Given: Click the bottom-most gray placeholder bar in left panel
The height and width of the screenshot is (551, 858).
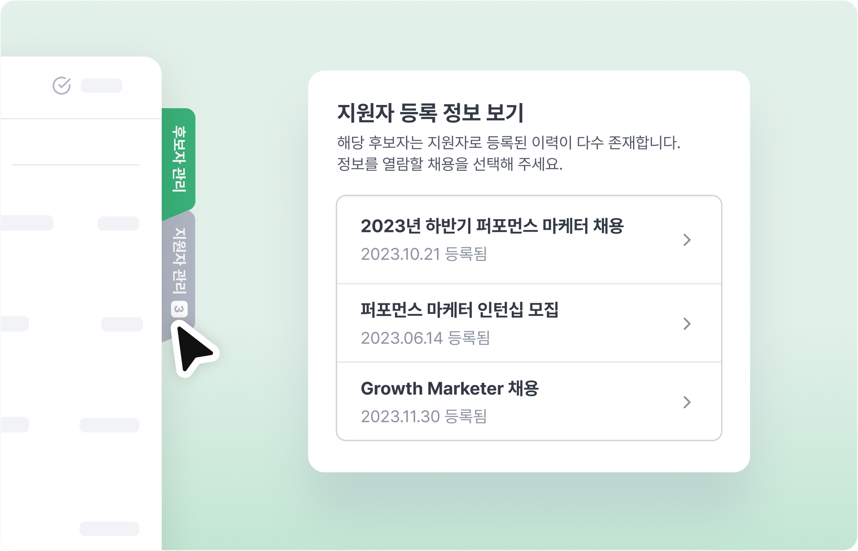Looking at the screenshot, I should pyautogui.click(x=109, y=529).
